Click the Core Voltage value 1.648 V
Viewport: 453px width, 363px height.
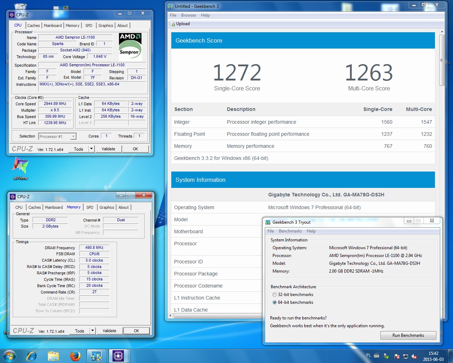100,56
